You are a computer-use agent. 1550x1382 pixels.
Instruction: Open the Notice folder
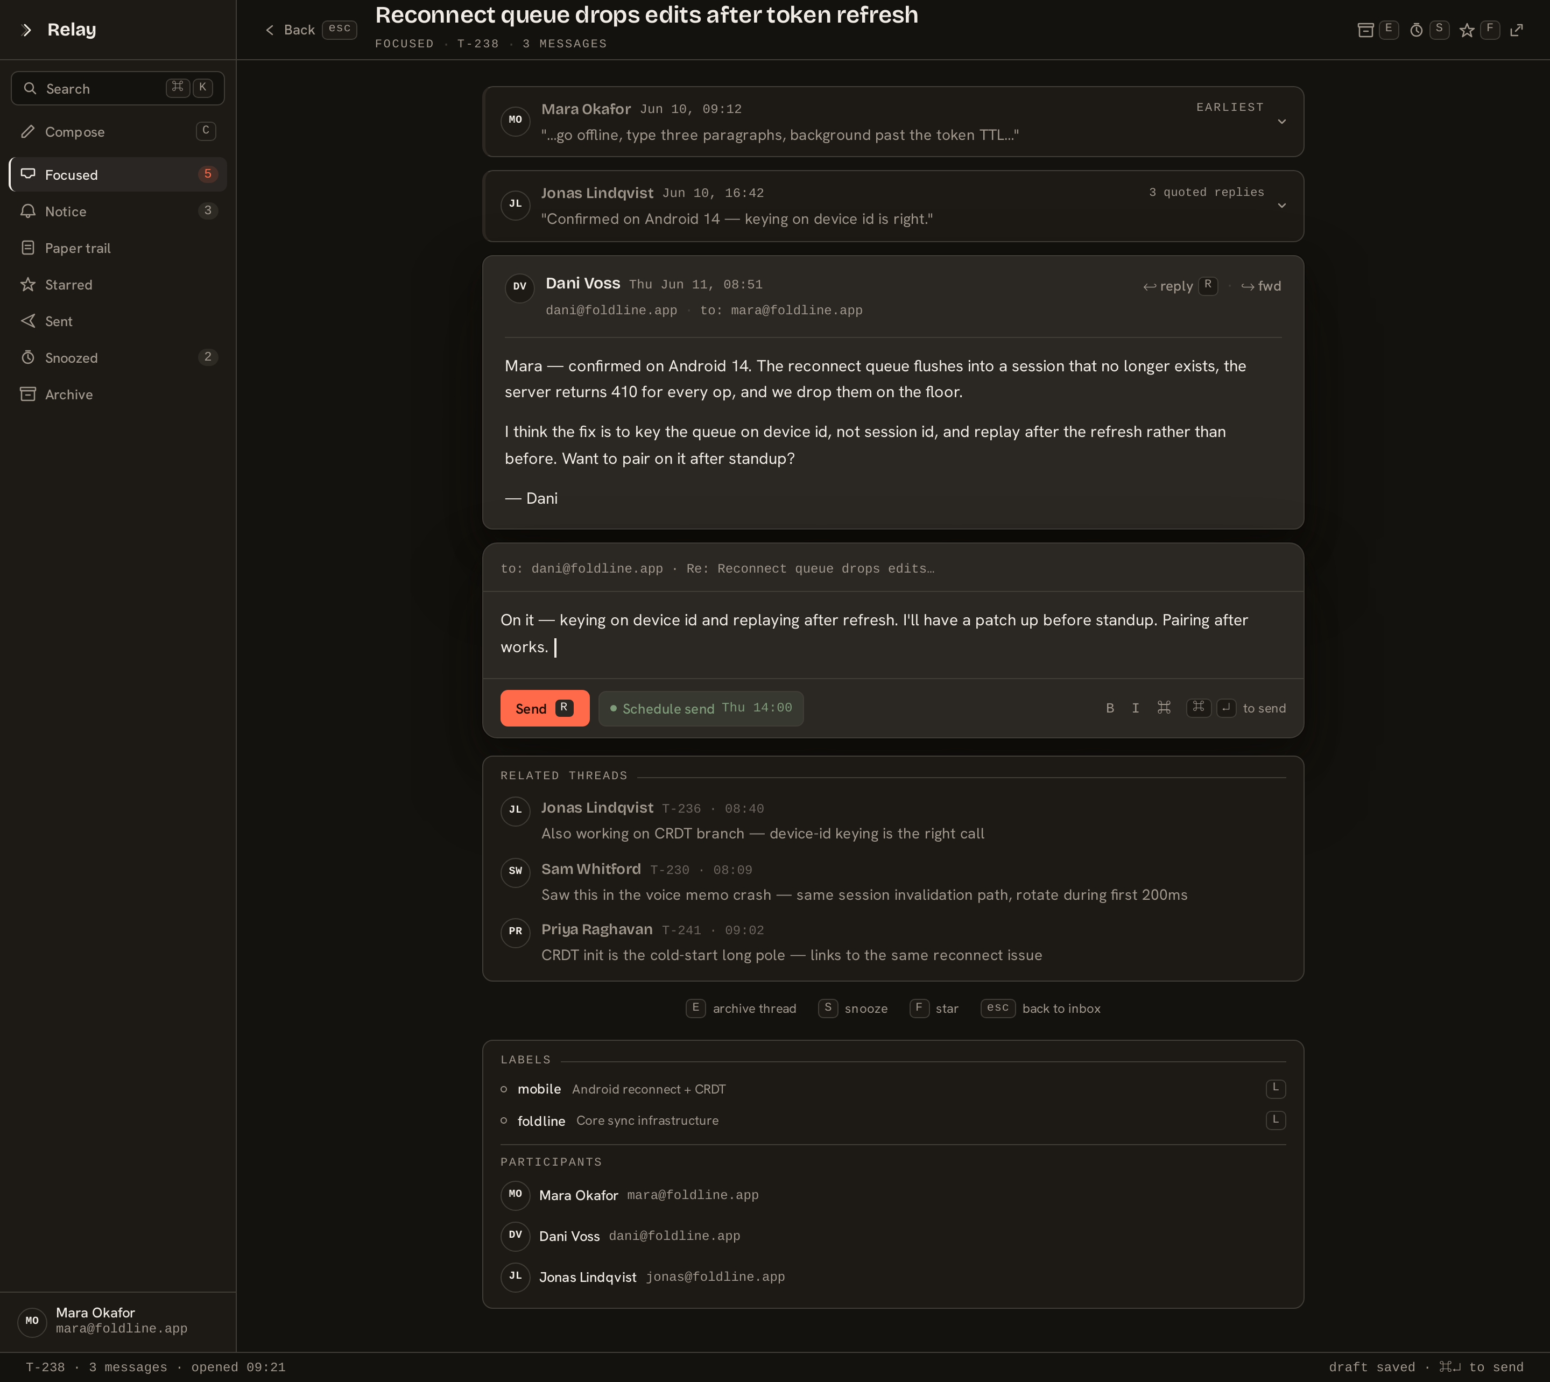(118, 211)
